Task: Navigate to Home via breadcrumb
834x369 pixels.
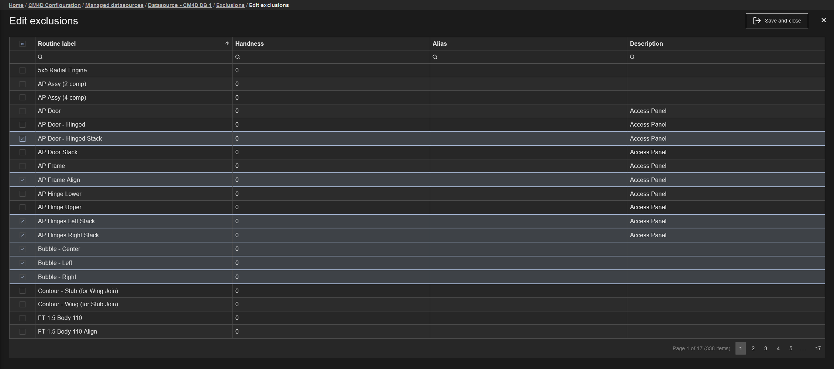Action: [x=16, y=5]
